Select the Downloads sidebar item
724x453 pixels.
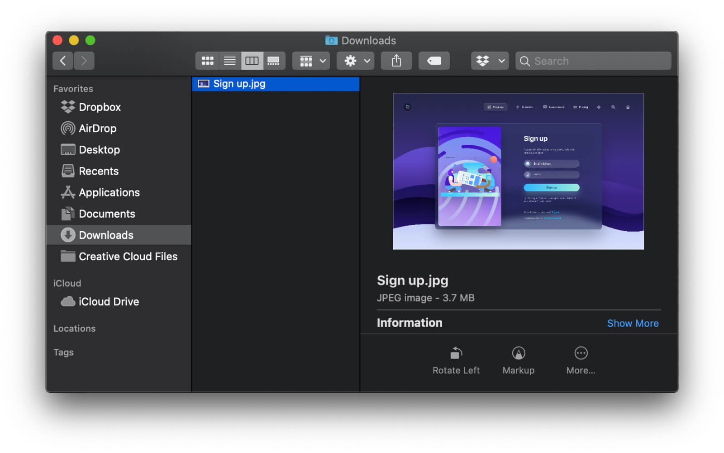point(106,235)
